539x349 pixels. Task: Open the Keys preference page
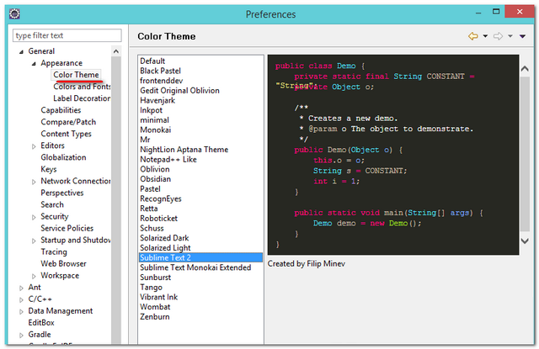[x=49, y=169]
